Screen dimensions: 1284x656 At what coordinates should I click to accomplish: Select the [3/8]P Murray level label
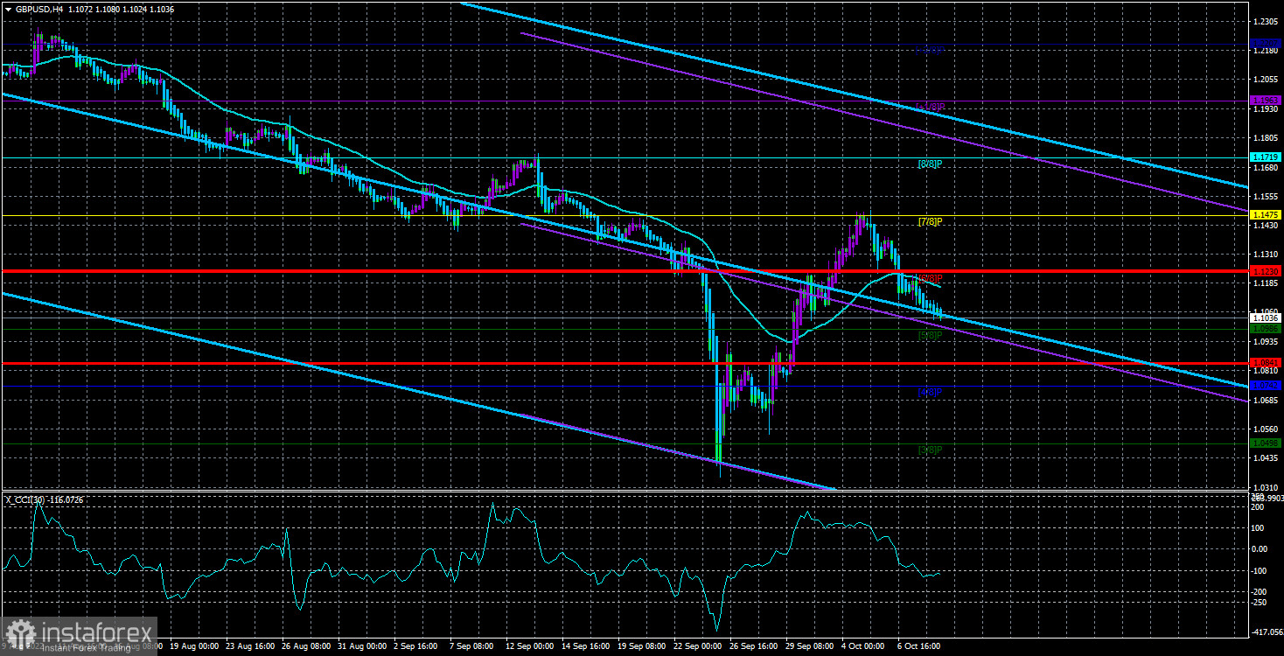[x=930, y=450]
